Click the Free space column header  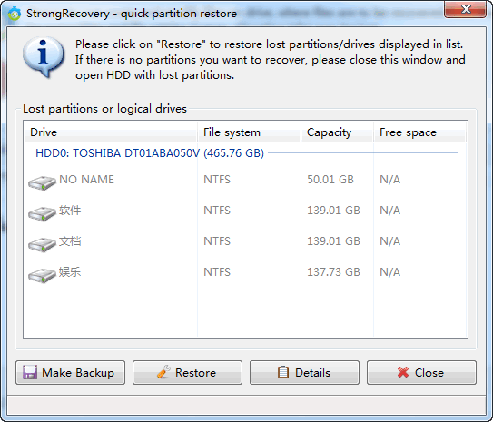click(x=419, y=132)
